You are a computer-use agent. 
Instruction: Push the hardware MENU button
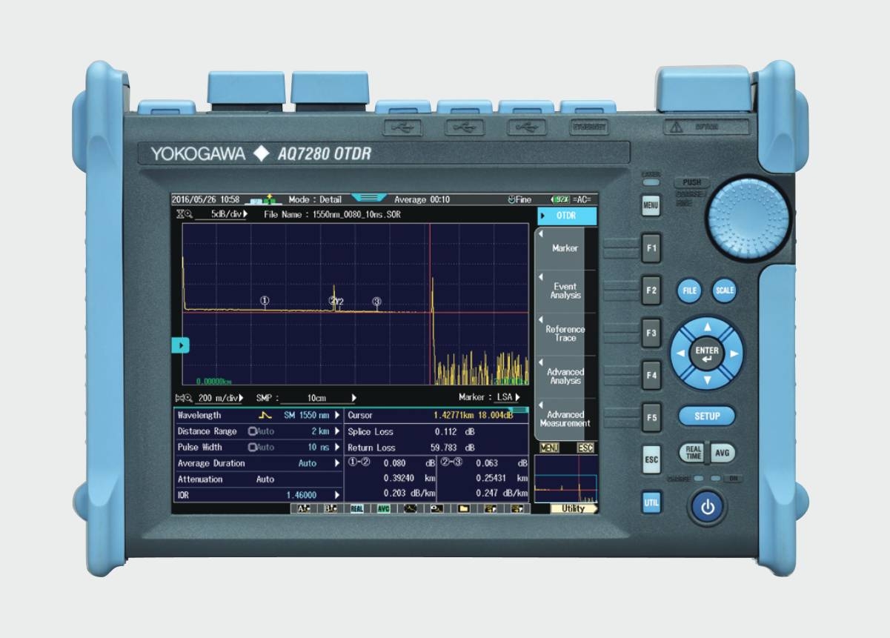(x=651, y=205)
